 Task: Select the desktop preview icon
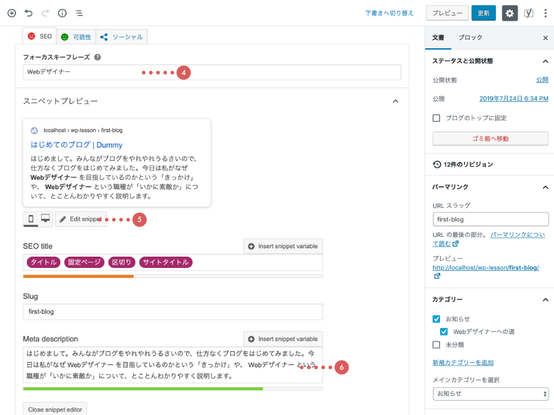[45, 219]
